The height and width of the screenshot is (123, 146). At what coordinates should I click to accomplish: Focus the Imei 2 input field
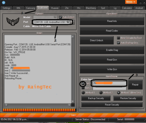[109, 88]
